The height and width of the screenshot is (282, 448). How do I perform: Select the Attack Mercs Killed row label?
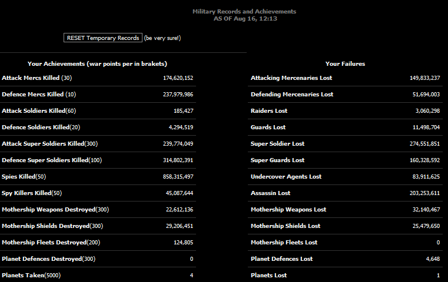[x=36, y=78]
